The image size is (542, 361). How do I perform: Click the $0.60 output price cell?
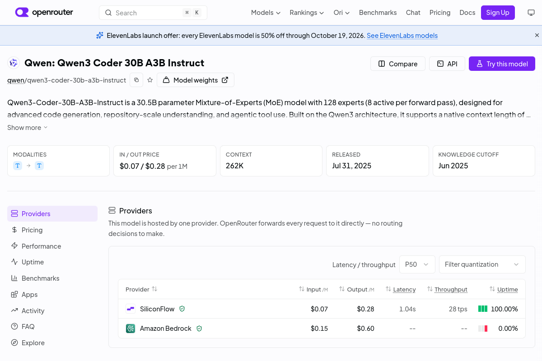pyautogui.click(x=365, y=329)
